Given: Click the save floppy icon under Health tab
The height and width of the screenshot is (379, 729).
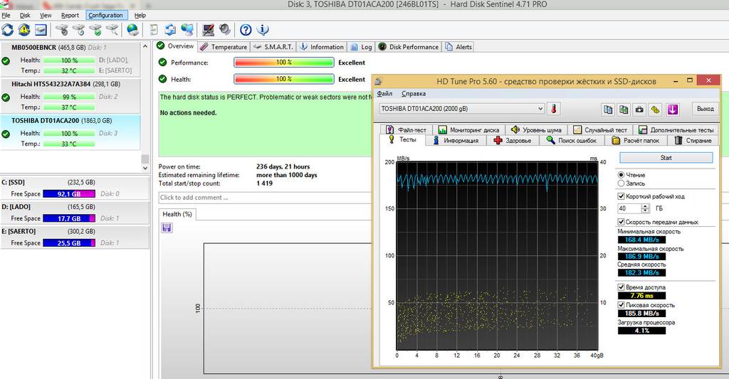Looking at the screenshot, I should coord(167,228).
